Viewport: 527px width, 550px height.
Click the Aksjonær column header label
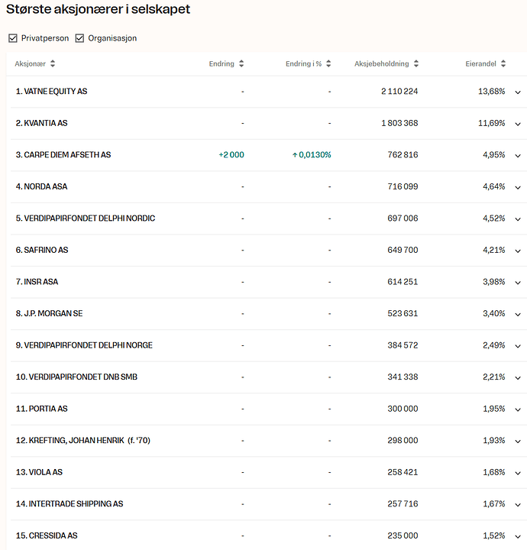coord(30,64)
